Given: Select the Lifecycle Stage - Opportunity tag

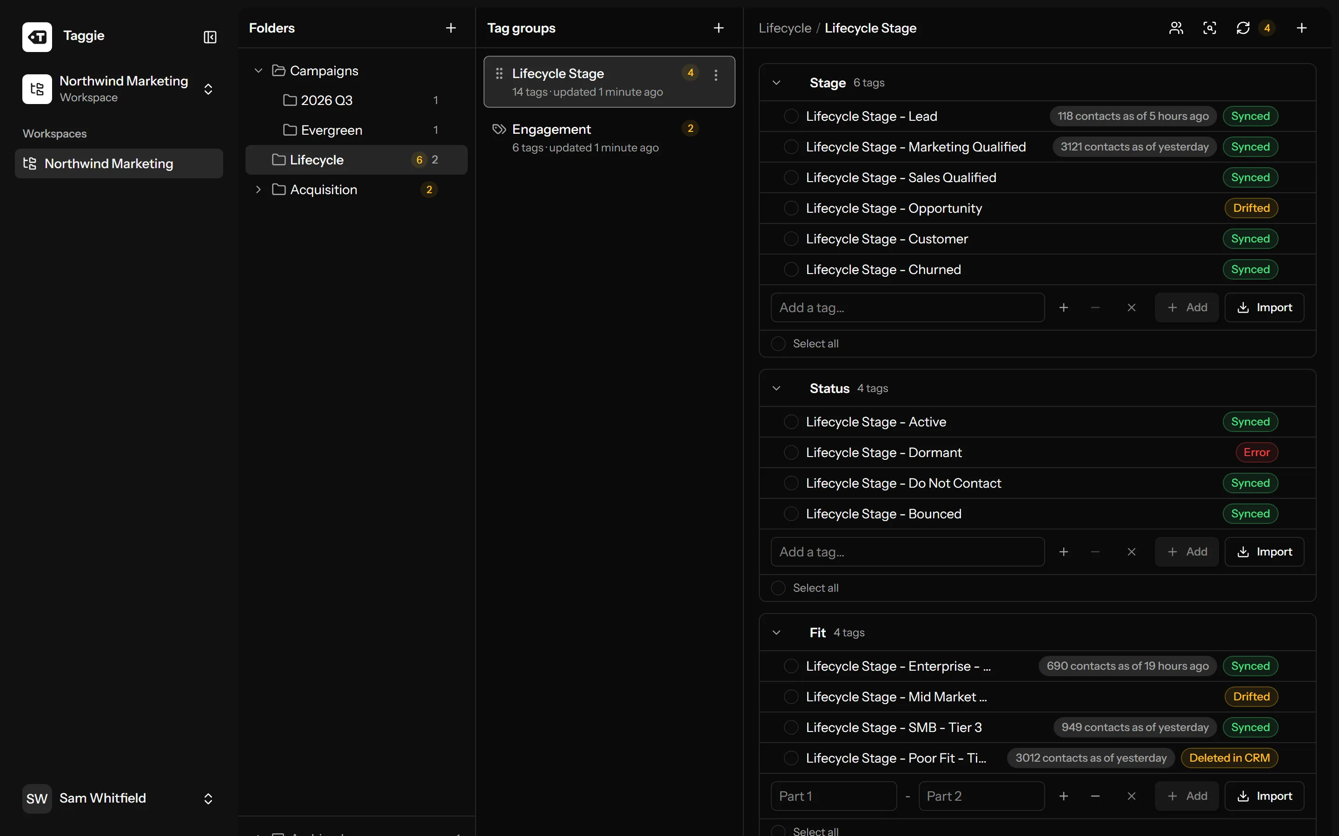Looking at the screenshot, I should point(791,208).
